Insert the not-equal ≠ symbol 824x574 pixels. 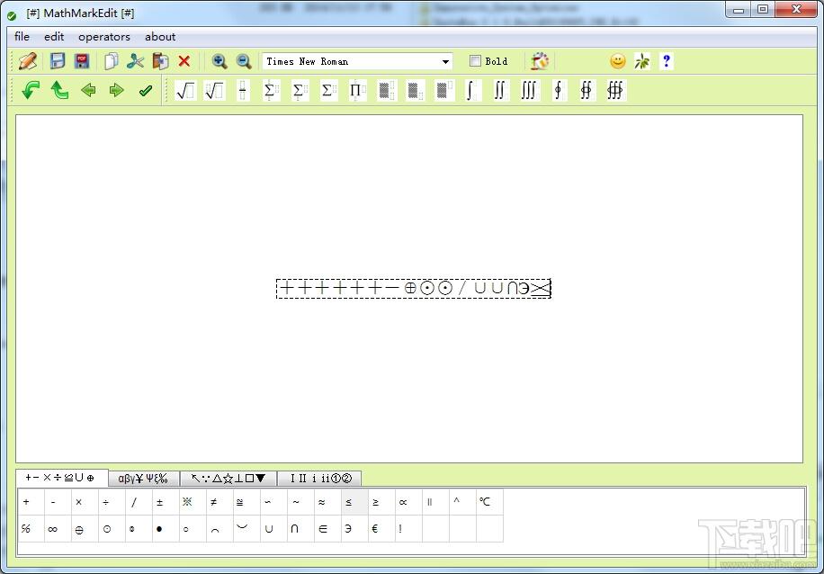(x=219, y=502)
